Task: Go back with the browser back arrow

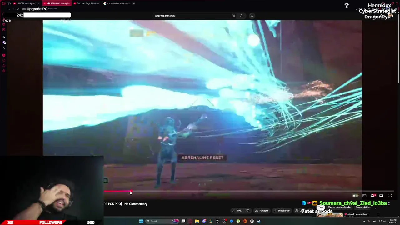Action: (9, 9)
